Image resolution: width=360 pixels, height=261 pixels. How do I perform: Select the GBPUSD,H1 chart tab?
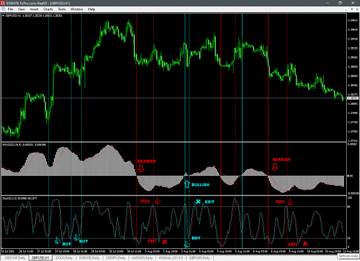40,258
